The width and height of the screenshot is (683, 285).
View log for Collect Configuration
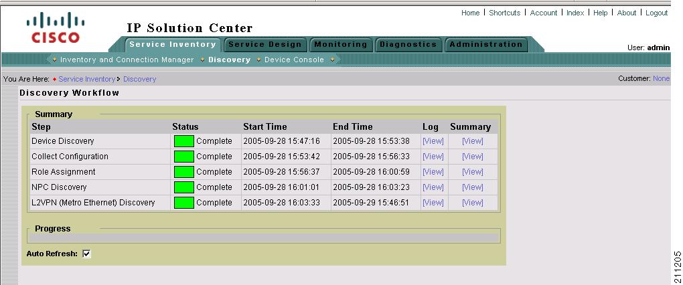click(x=433, y=156)
